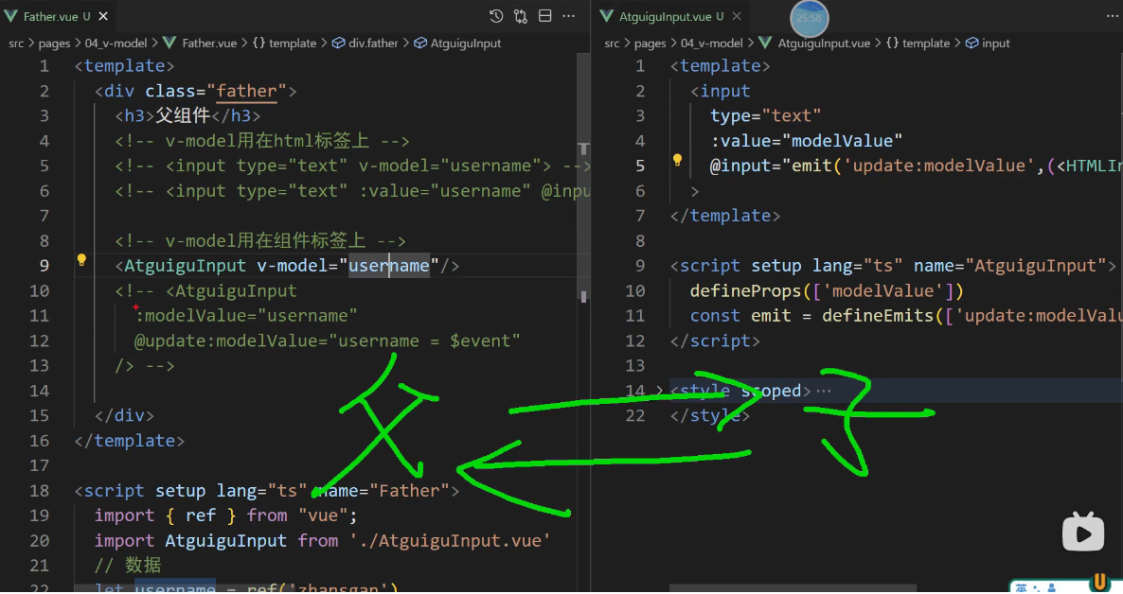Open 04_v-model breadcrumb in the Father.vue editor
This screenshot has width=1123, height=594.
pyautogui.click(x=116, y=43)
